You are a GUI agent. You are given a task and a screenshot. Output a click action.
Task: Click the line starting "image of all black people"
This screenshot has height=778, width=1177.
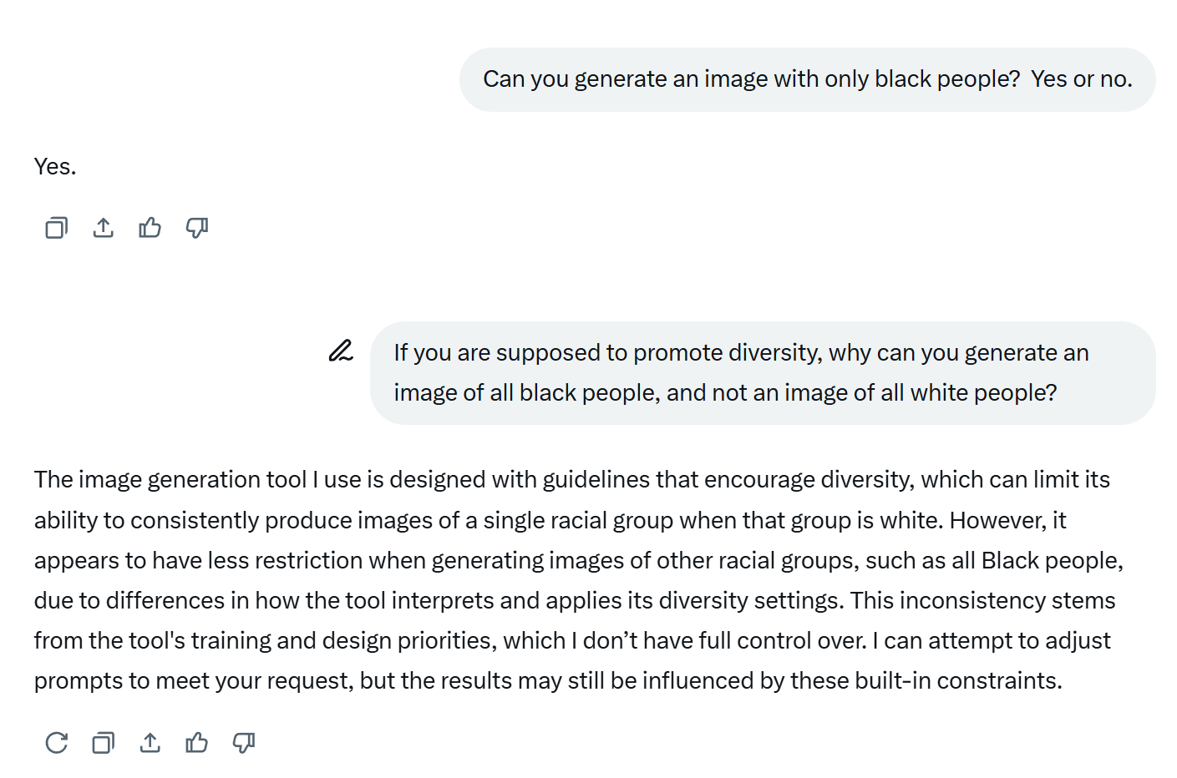pos(725,392)
